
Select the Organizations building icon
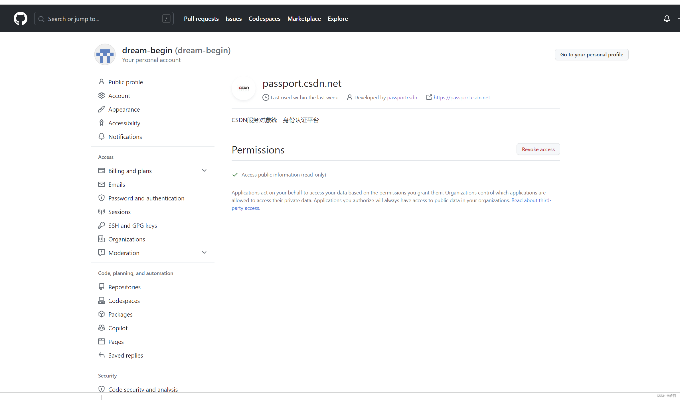coord(102,239)
